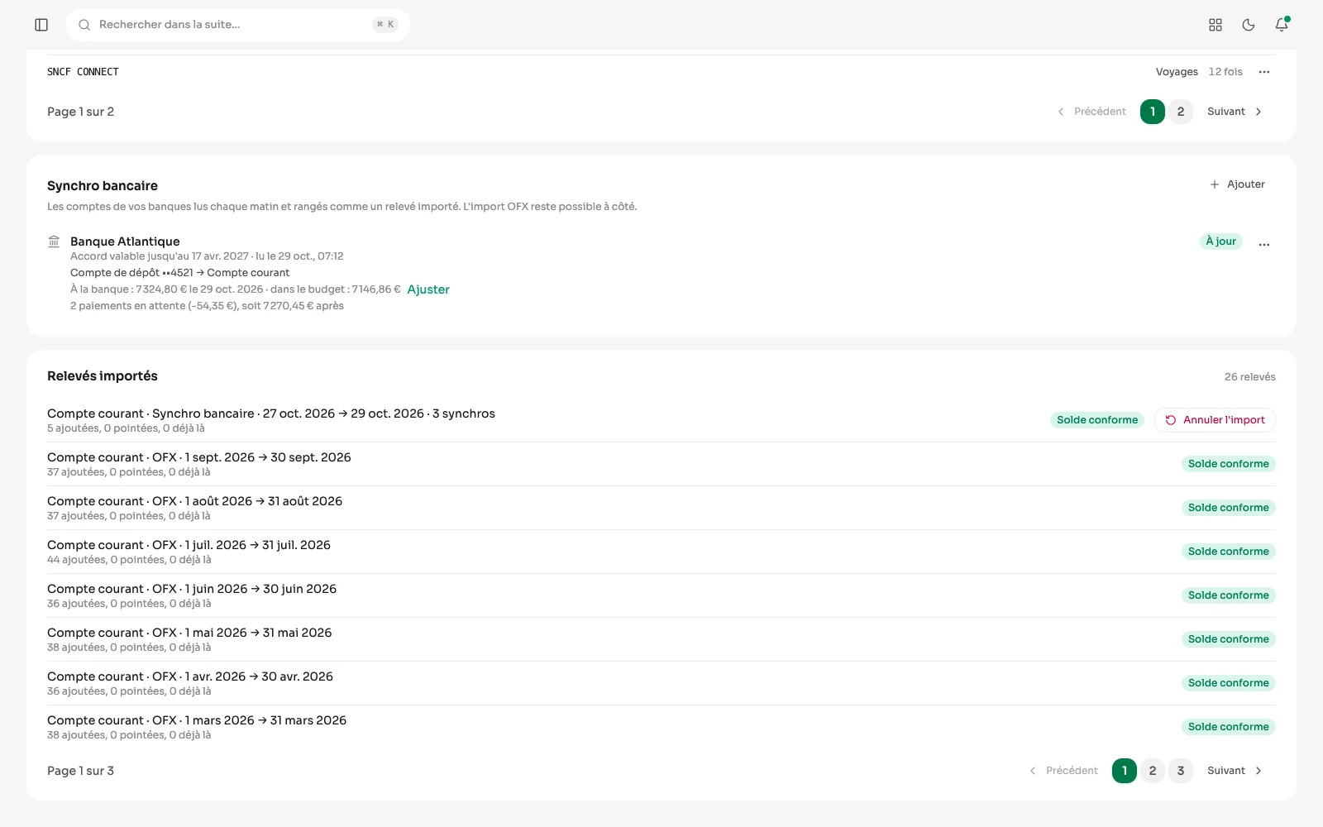Click the Banque Atlantique bank icon
Viewport: 1323px width, 827px height.
(x=54, y=241)
